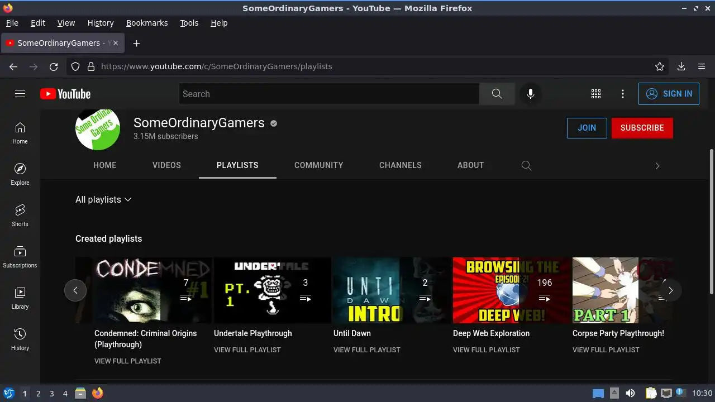This screenshot has width=715, height=402.
Task: Click the channel search magnifier icon
Action: [x=526, y=165]
